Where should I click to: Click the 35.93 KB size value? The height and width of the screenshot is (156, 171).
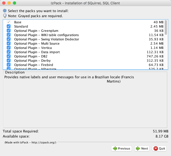(156, 39)
